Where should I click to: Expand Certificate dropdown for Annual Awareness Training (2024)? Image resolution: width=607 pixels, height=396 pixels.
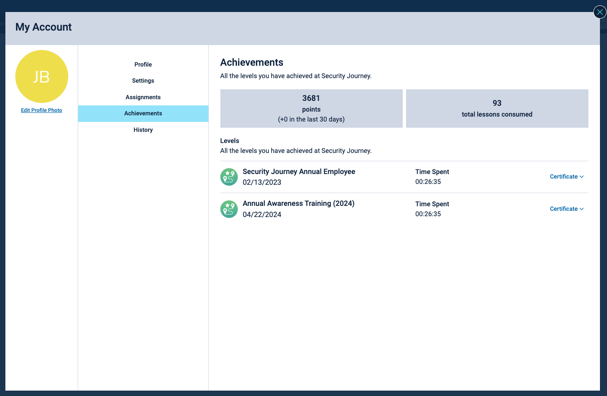566,209
